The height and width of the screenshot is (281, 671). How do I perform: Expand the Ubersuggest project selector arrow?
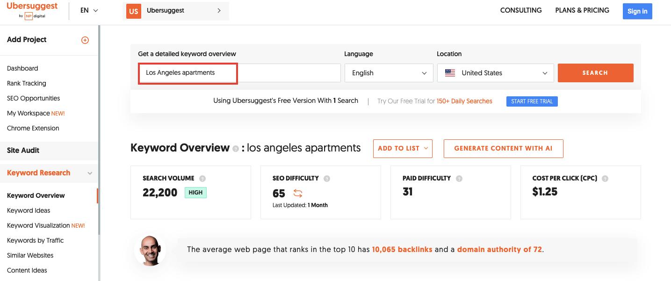coord(219,10)
